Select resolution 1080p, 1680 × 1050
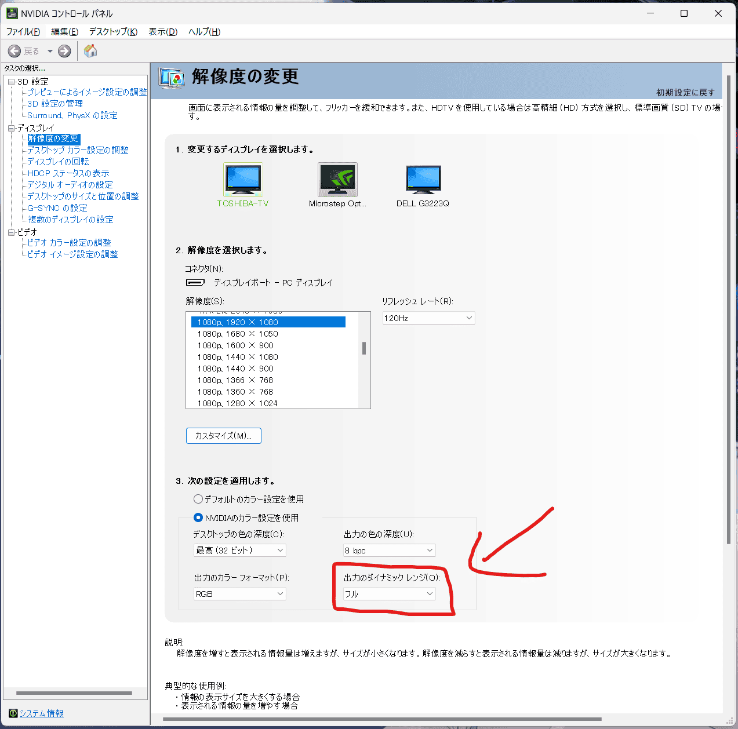738x729 pixels. pyautogui.click(x=268, y=334)
